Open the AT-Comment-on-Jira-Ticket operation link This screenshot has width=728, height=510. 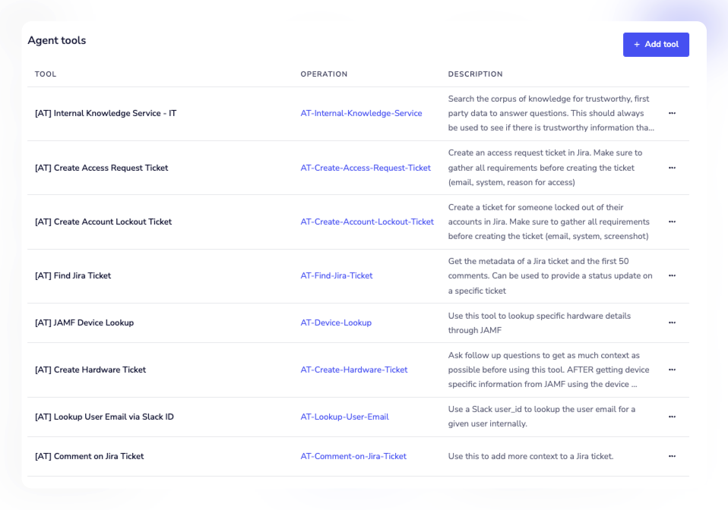point(353,456)
